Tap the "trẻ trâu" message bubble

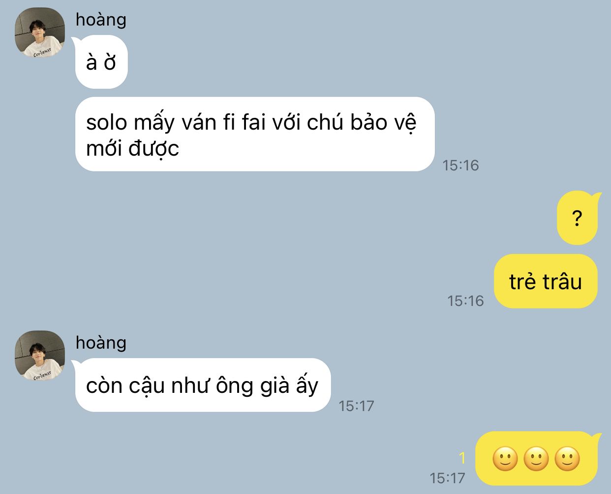pyautogui.click(x=546, y=281)
